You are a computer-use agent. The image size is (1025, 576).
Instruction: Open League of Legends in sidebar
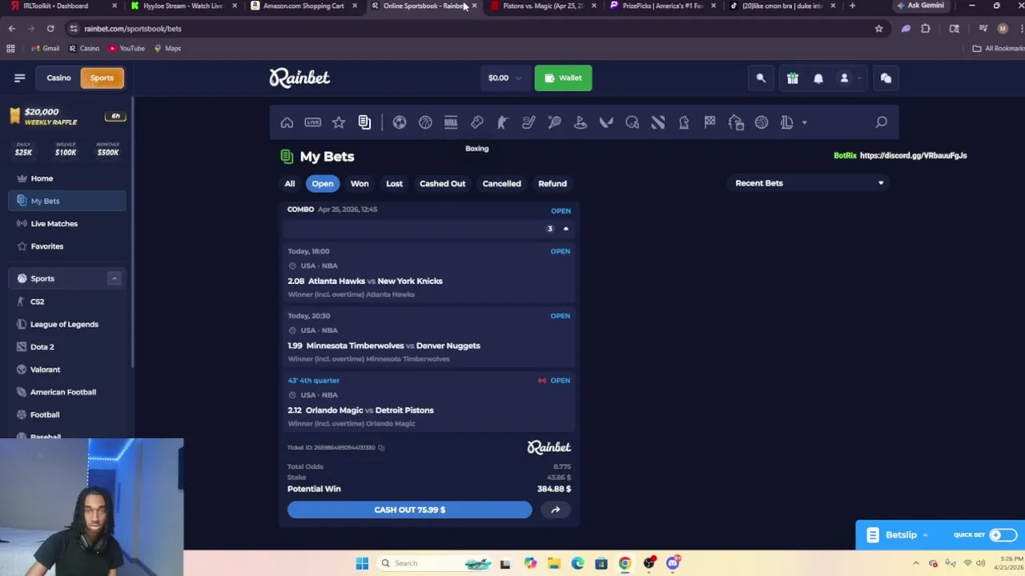click(x=67, y=324)
